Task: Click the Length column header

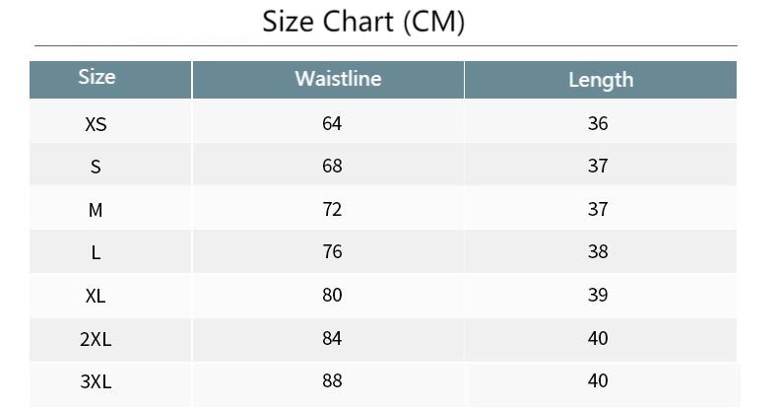Action: click(601, 80)
